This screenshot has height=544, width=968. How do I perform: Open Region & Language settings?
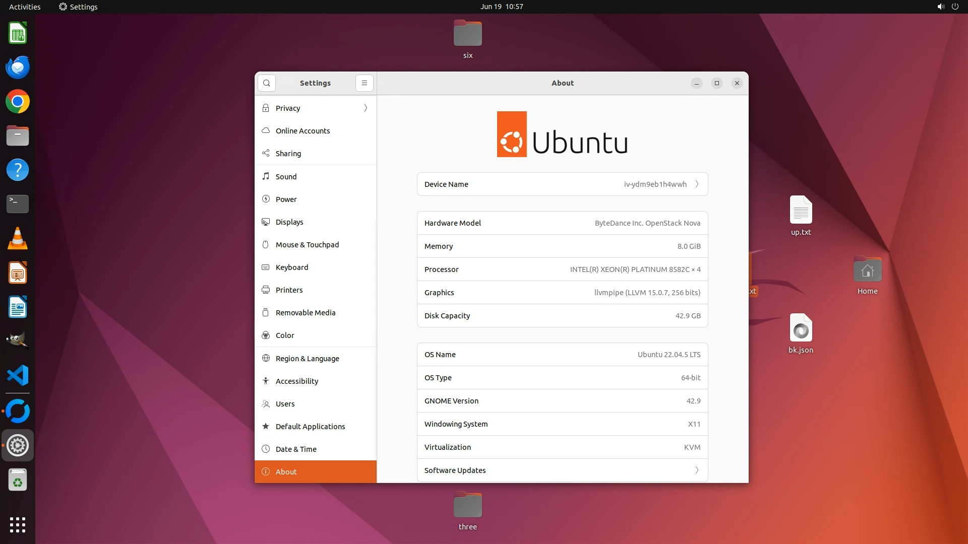307,359
